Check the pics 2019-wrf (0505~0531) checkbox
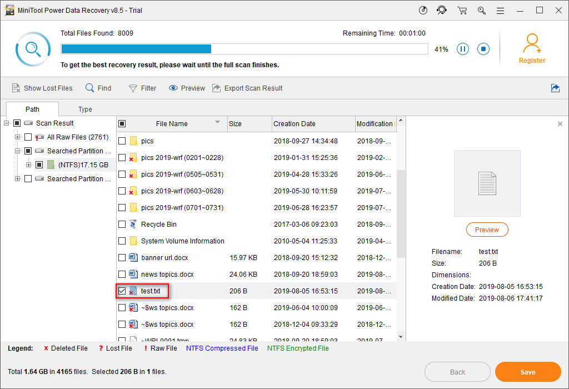 tap(122, 174)
